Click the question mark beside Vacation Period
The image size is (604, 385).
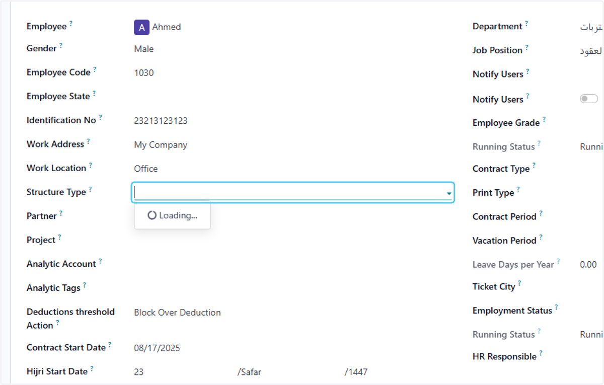(541, 238)
